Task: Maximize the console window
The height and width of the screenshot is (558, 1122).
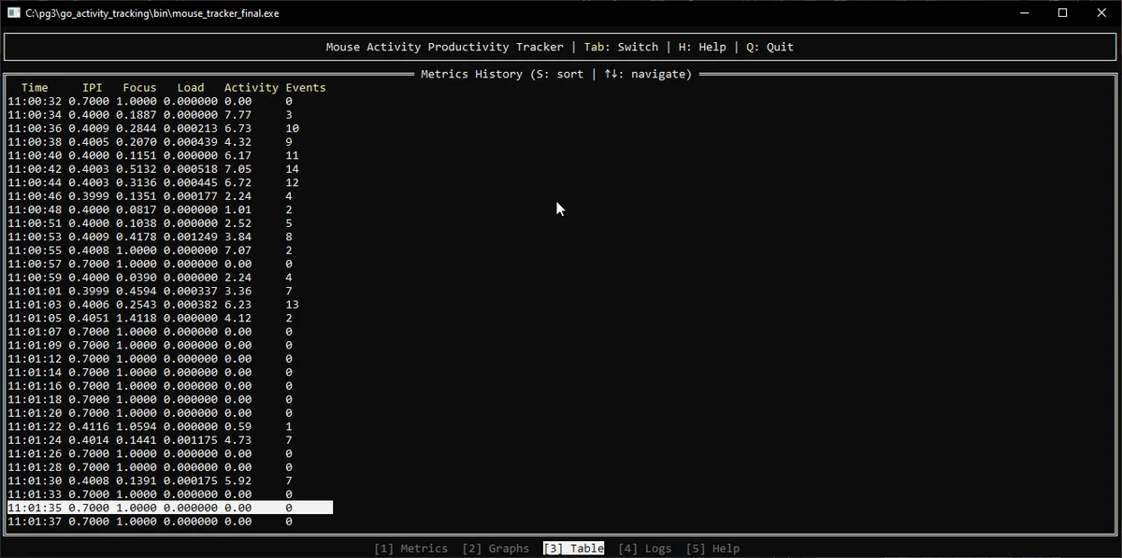Action: pyautogui.click(x=1062, y=13)
